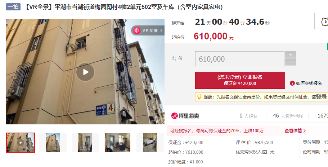Select the first thumbnail with play icon

coord(21,143)
